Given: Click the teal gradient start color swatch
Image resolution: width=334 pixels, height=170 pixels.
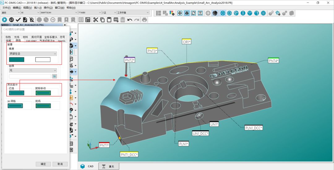Looking at the screenshot, I should point(17,60).
